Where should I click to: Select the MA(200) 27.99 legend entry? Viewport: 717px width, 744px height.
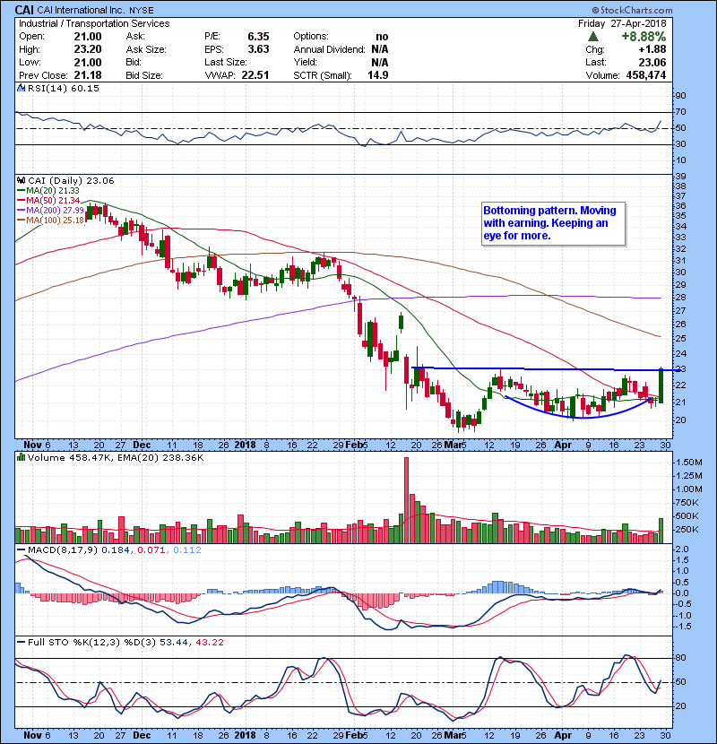(x=50, y=210)
